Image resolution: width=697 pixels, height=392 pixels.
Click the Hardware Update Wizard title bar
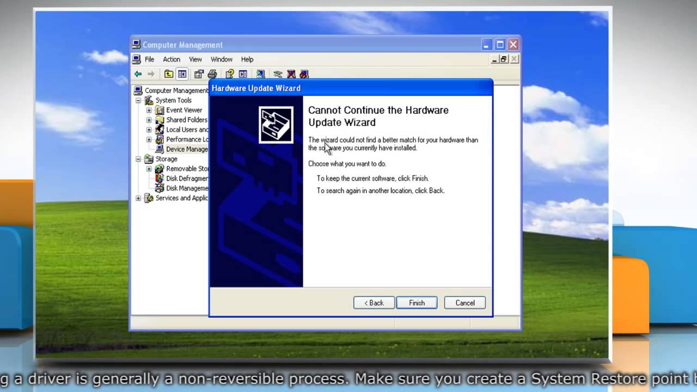pyautogui.click(x=351, y=88)
